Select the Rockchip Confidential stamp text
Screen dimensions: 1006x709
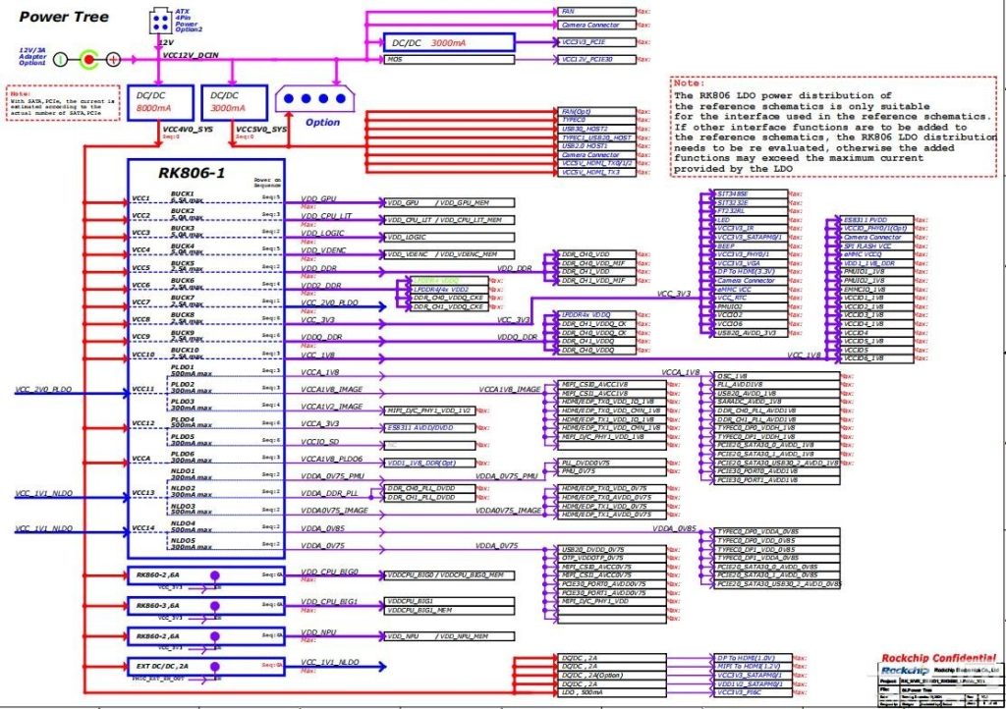point(938,658)
